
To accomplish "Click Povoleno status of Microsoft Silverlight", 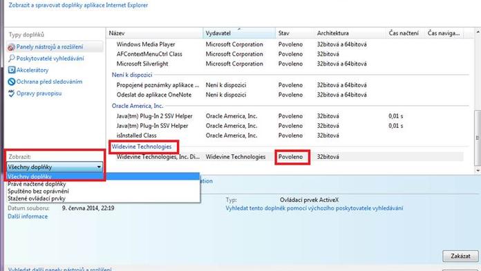I will point(290,64).
